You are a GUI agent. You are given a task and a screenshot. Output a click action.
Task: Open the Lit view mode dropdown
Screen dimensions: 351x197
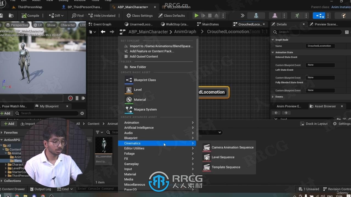pyautogui.click(x=38, y=25)
